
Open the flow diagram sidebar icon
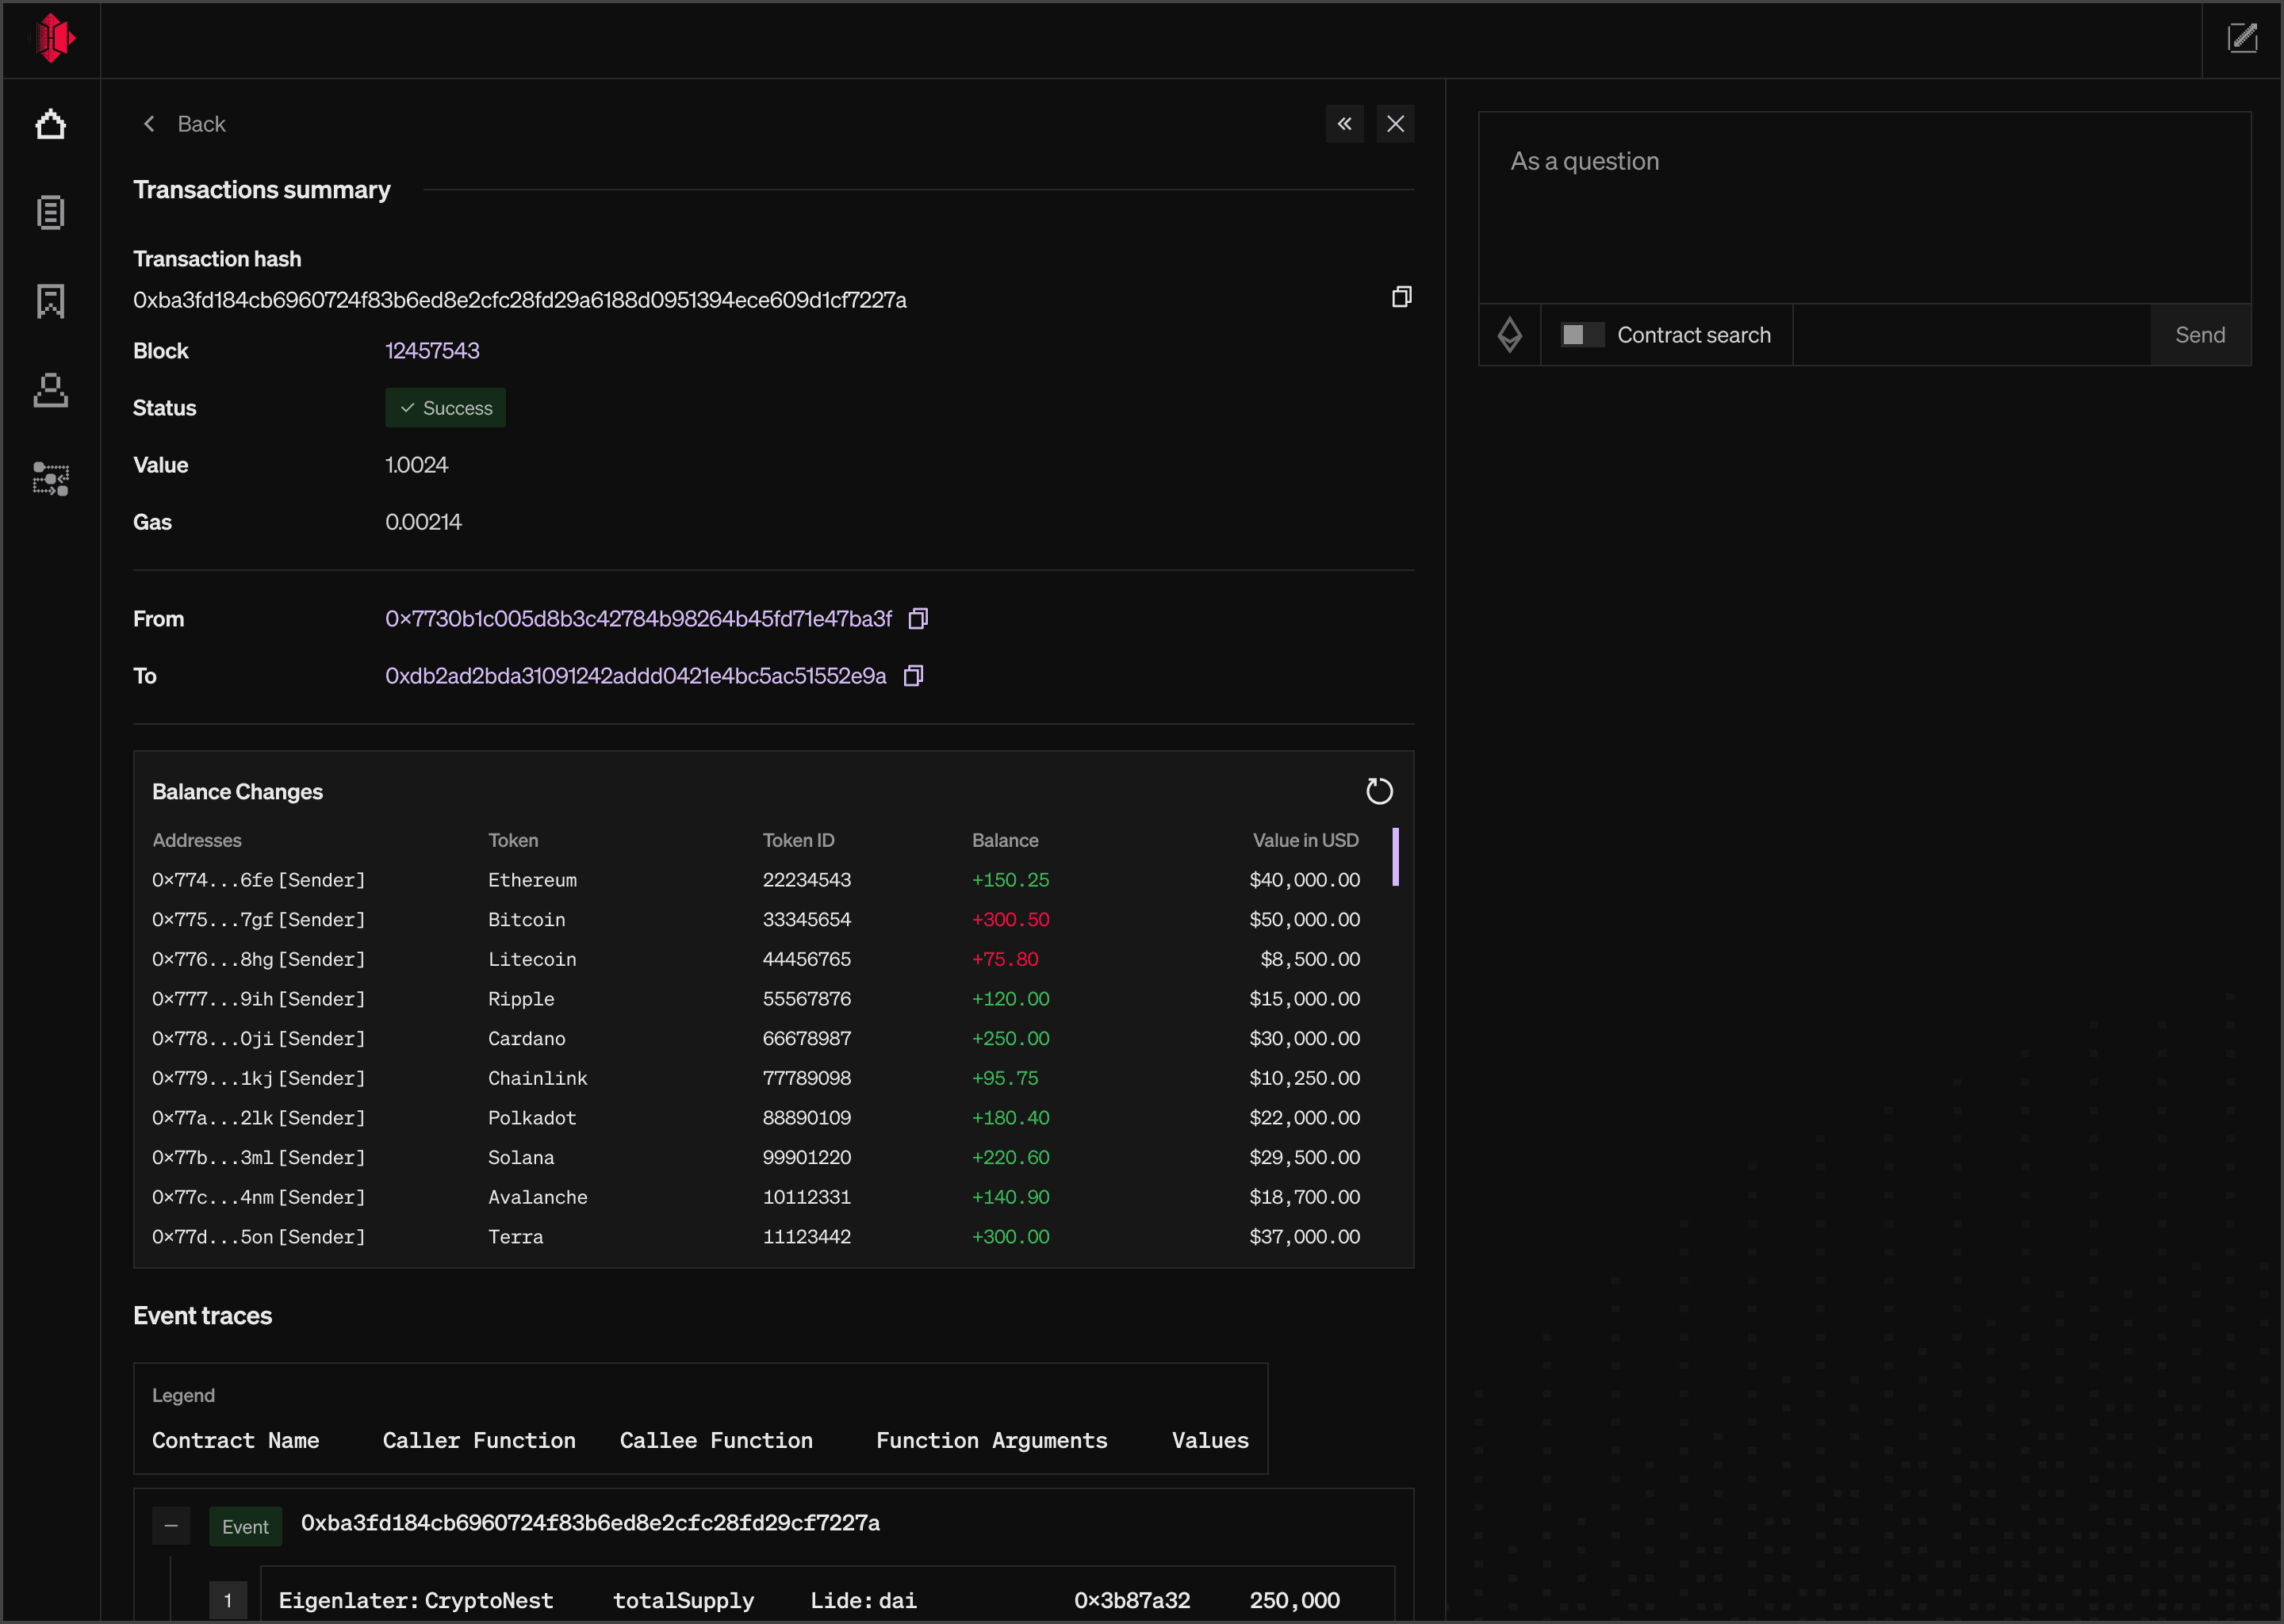tap(50, 479)
